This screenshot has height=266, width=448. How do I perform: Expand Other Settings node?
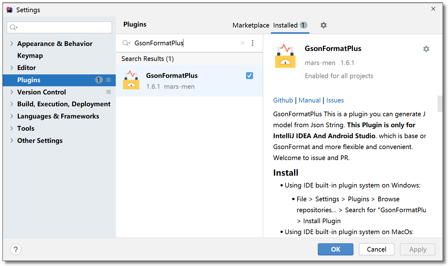(x=12, y=140)
